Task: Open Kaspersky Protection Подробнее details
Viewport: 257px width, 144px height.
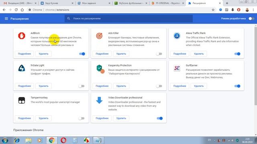Action: click(x=102, y=86)
